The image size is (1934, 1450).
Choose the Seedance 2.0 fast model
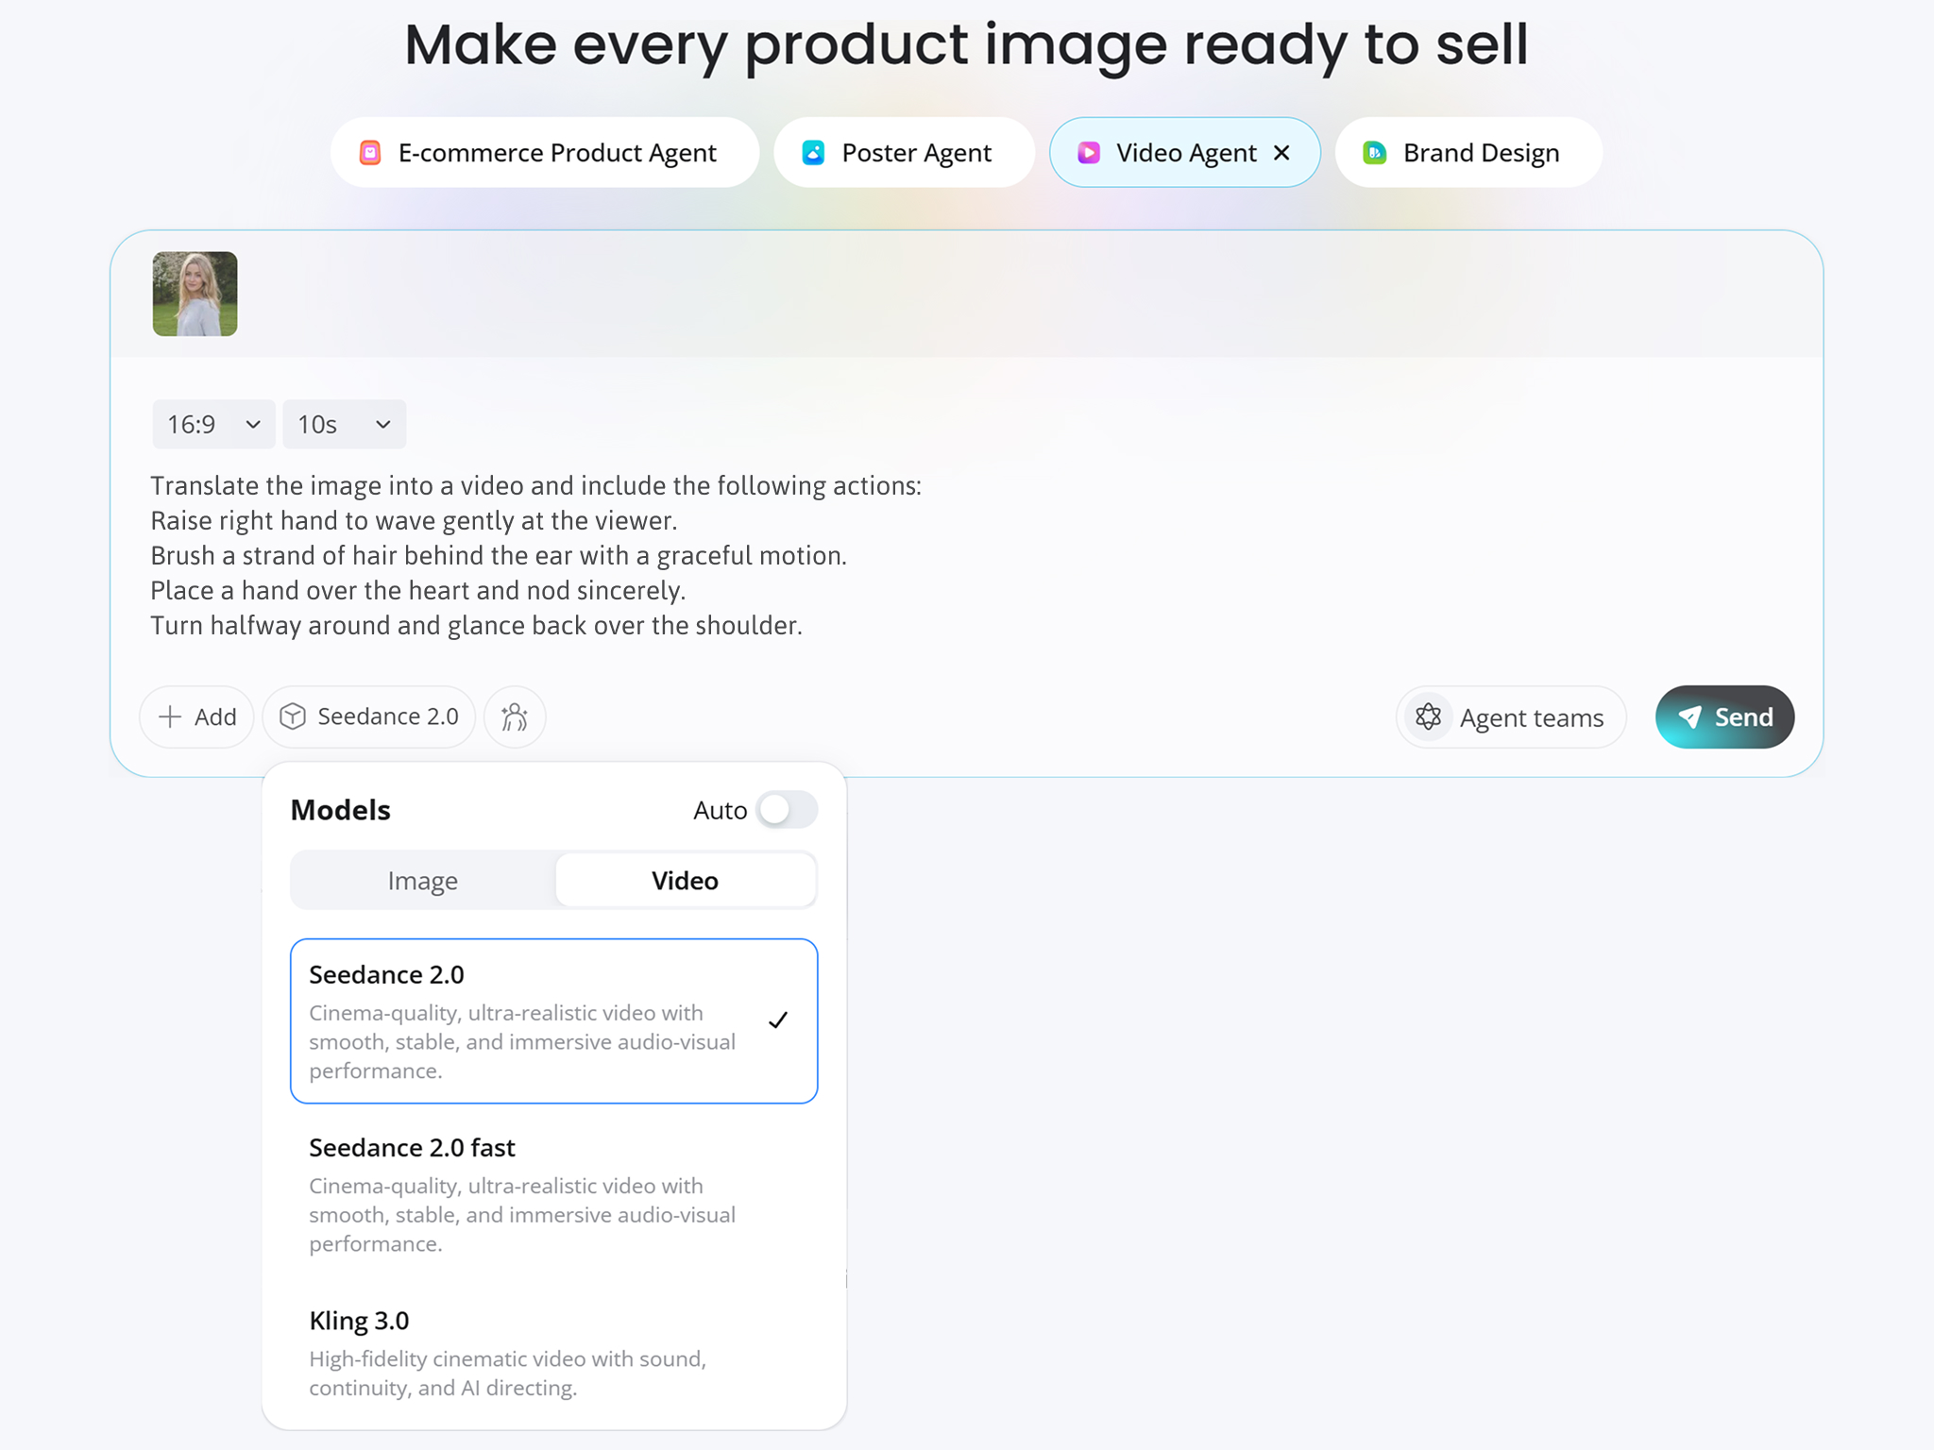pyautogui.click(x=554, y=1194)
